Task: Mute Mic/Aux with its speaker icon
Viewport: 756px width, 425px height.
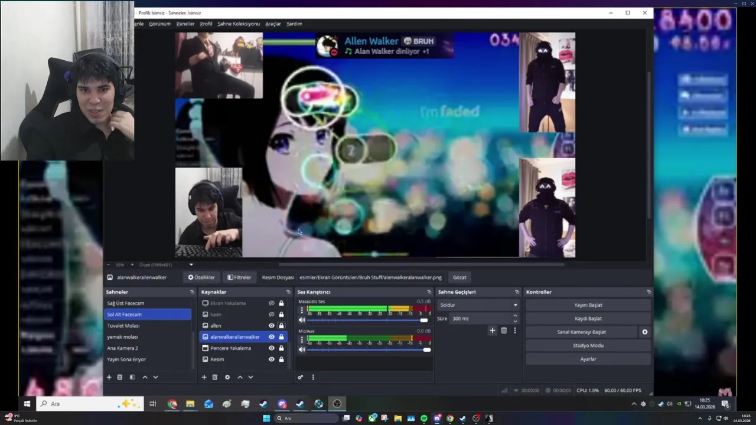Action: [302, 349]
